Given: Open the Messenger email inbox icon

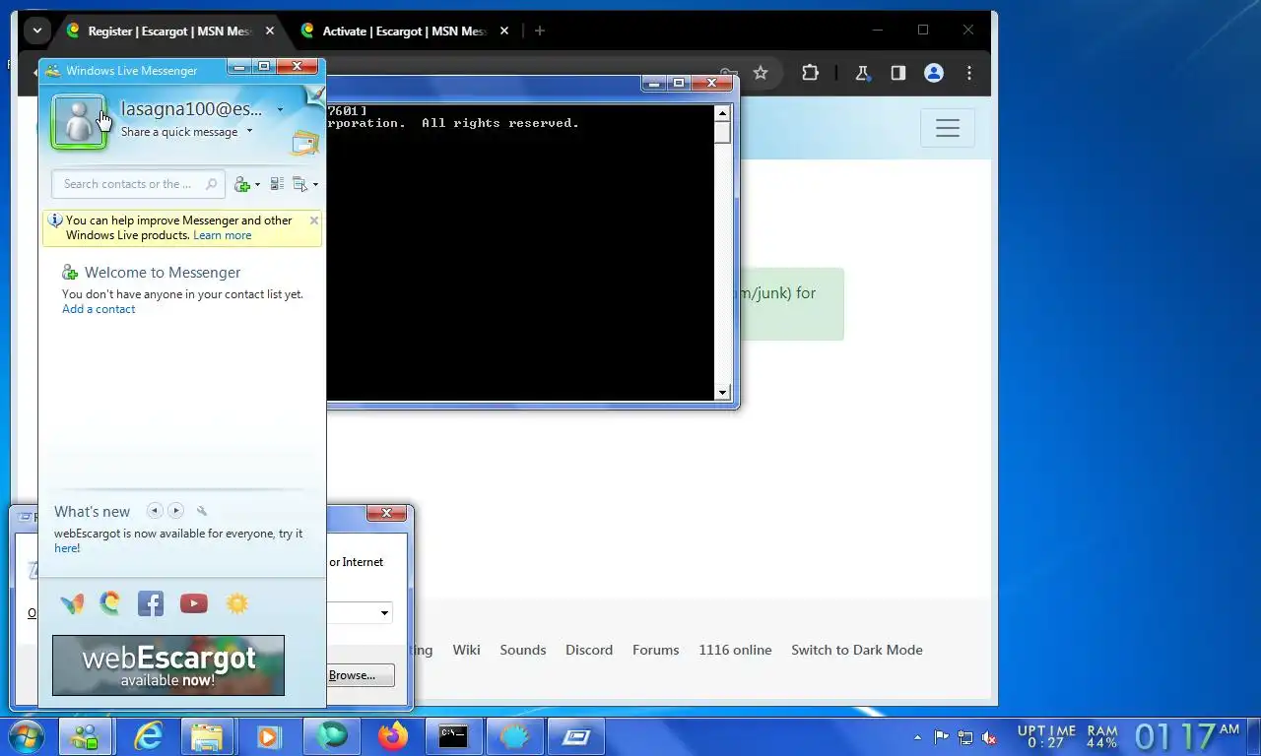Looking at the screenshot, I should click(x=305, y=144).
